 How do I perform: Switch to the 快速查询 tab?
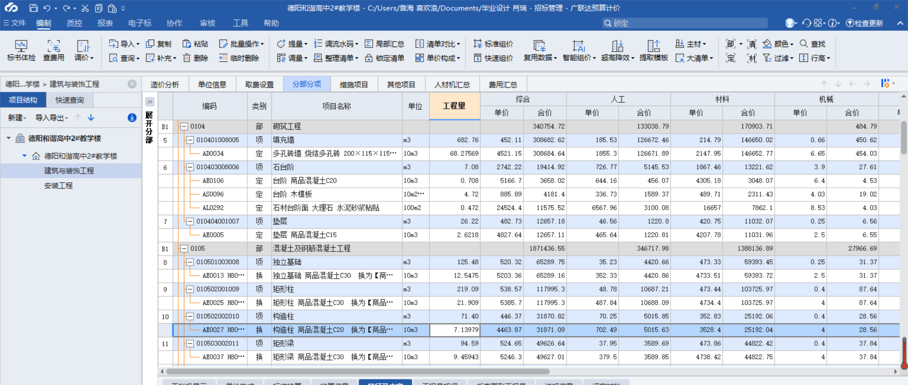(x=70, y=100)
